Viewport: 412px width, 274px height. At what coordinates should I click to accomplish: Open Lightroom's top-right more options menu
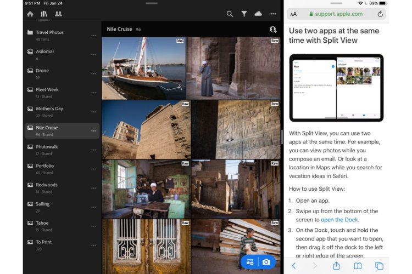[x=272, y=14]
